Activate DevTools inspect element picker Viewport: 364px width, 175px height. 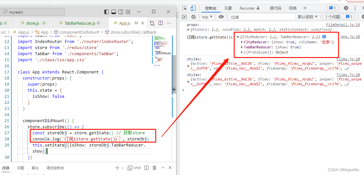point(185,8)
